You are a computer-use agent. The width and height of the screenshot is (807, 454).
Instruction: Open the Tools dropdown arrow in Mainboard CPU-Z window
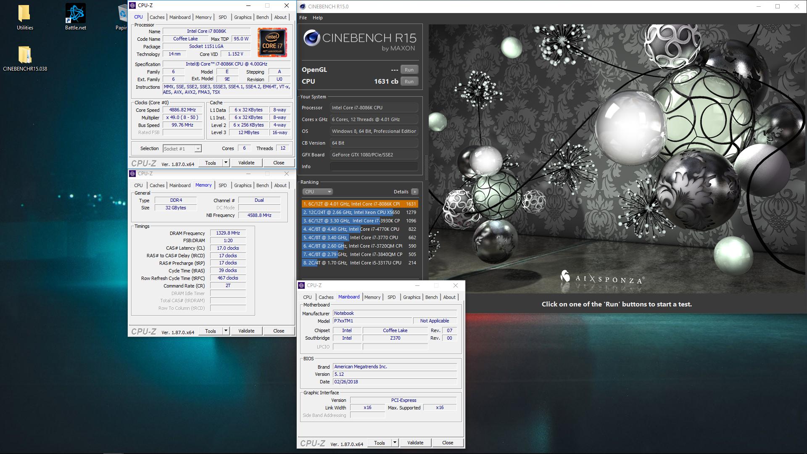pyautogui.click(x=395, y=443)
